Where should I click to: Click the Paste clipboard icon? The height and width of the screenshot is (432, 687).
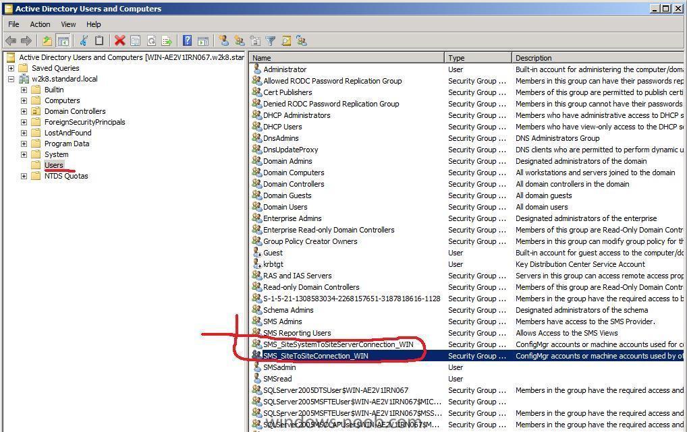[99, 41]
